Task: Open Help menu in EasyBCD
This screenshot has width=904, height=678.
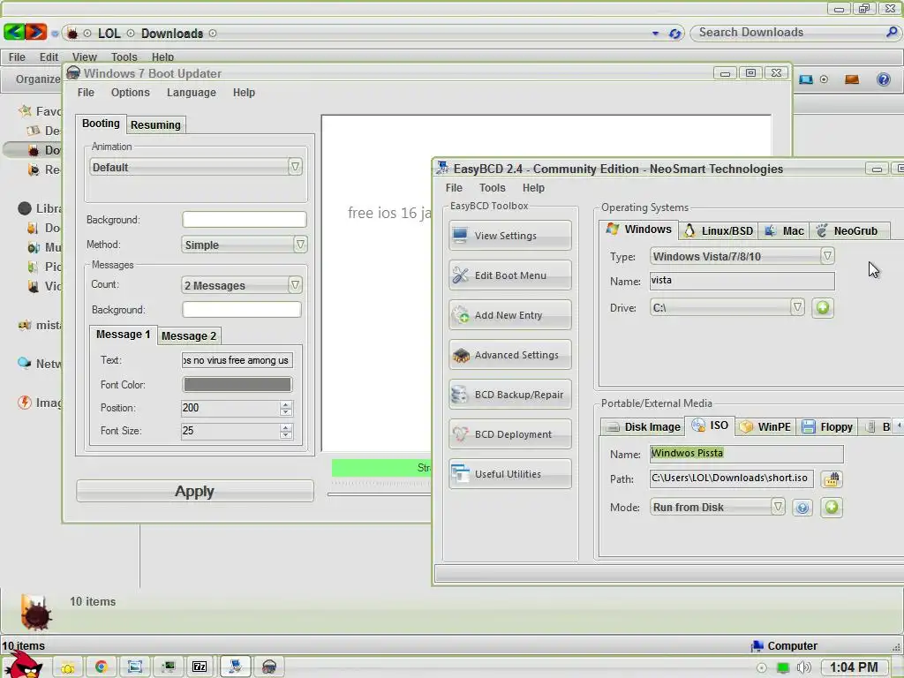Action: click(533, 188)
